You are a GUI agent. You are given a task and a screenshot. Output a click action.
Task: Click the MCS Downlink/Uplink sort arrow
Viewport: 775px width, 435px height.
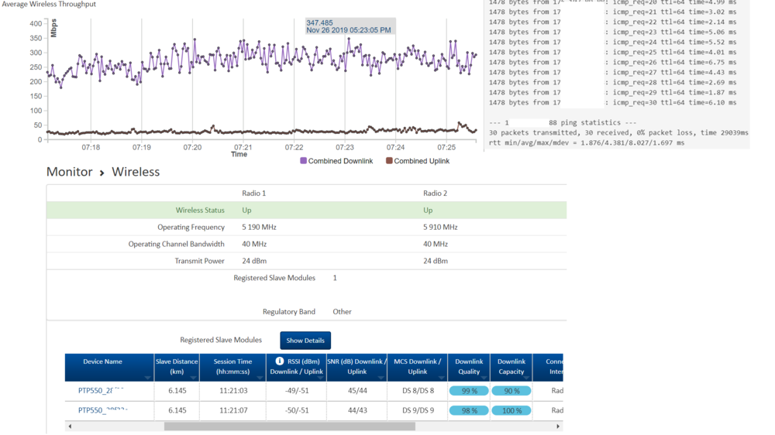tap(441, 378)
